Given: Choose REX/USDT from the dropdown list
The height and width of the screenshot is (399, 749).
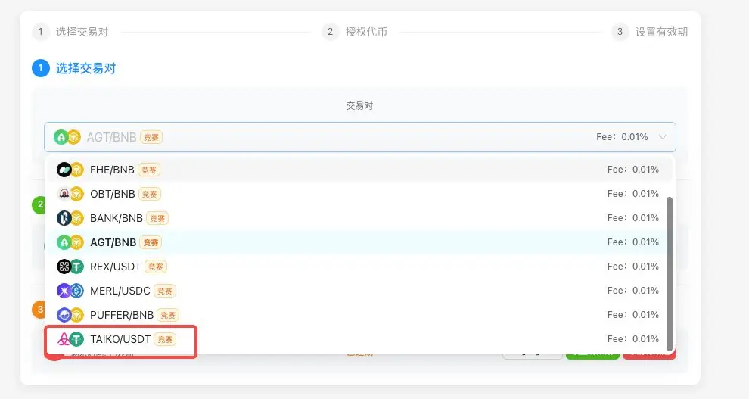Looking at the screenshot, I should pos(359,267).
